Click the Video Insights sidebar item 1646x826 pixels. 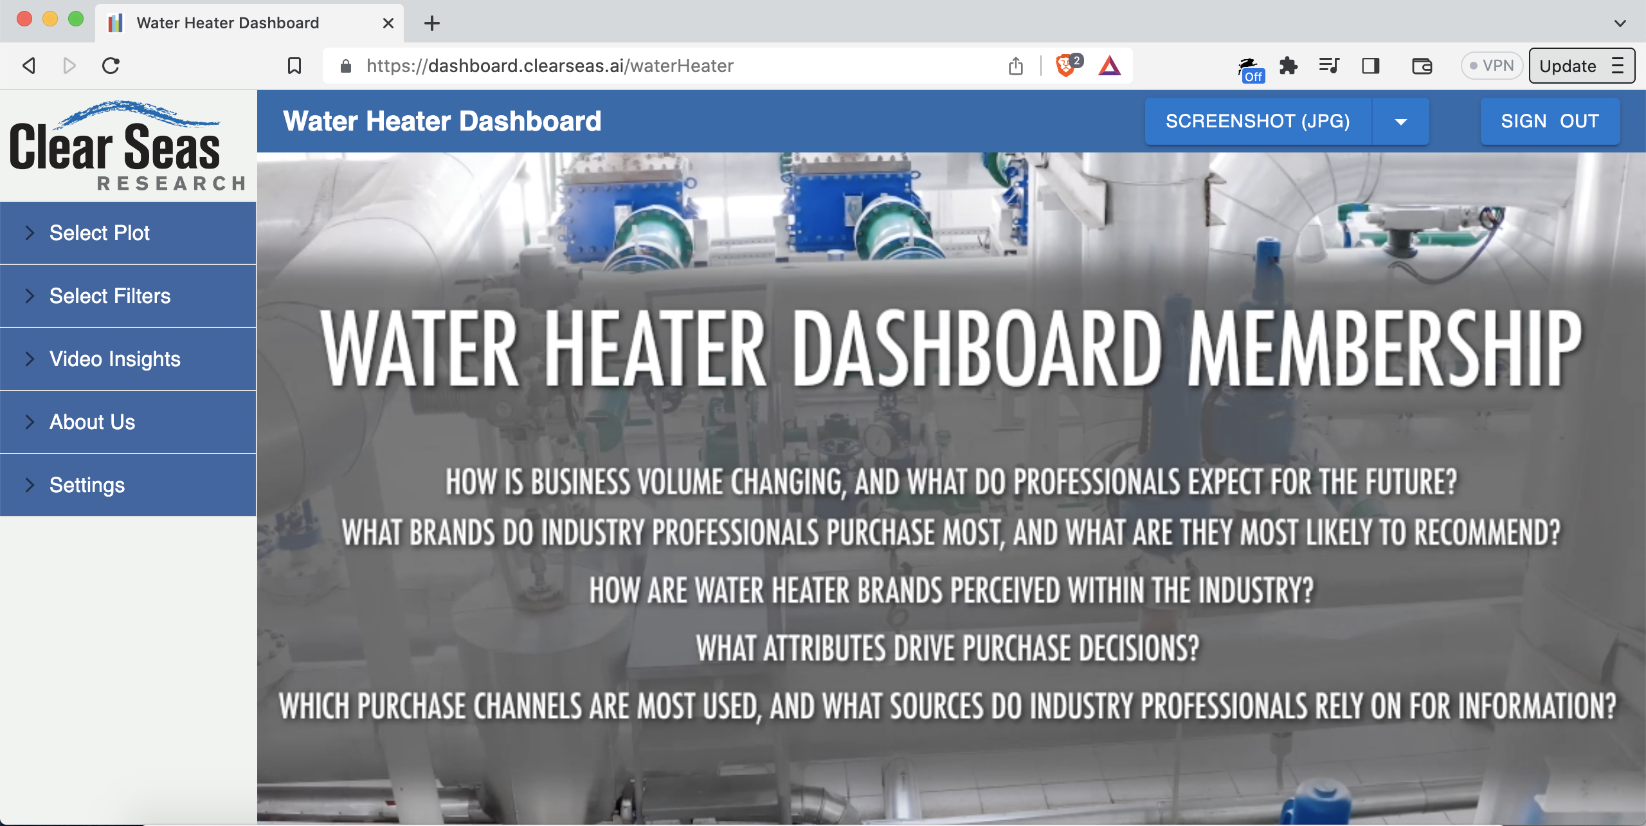pos(115,359)
